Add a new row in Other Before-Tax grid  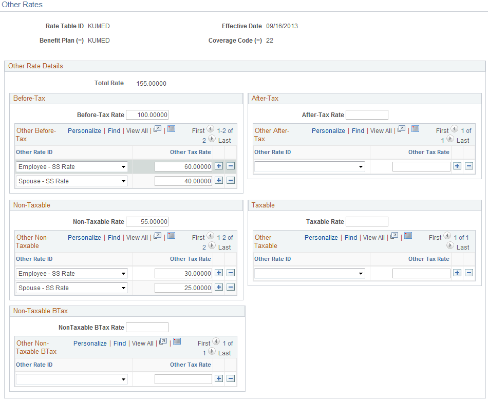point(218,166)
